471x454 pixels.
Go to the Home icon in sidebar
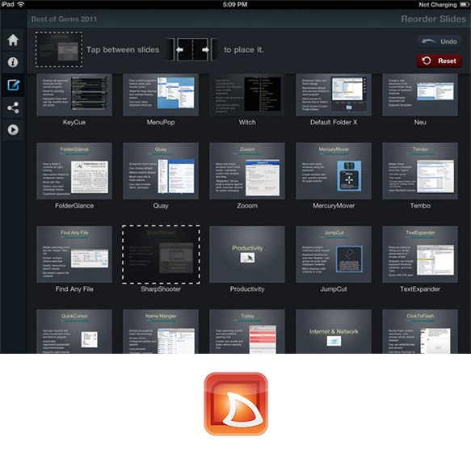point(13,40)
